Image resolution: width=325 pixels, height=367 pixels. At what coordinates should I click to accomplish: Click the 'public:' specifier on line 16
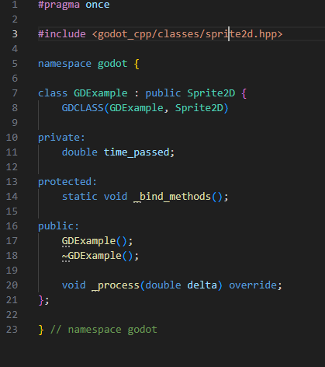[58, 226]
